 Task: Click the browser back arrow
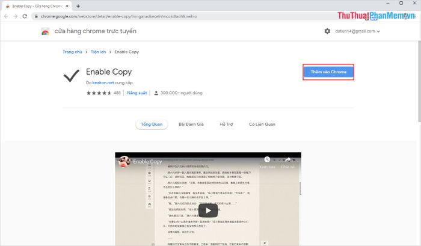[x=6, y=16]
